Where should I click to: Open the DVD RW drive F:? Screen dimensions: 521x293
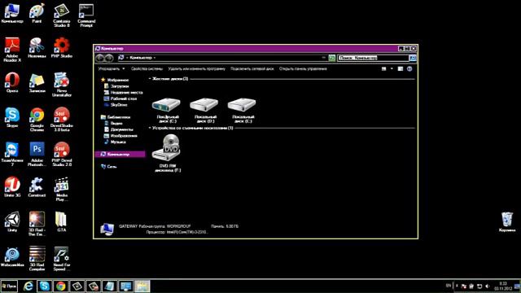tap(167, 148)
